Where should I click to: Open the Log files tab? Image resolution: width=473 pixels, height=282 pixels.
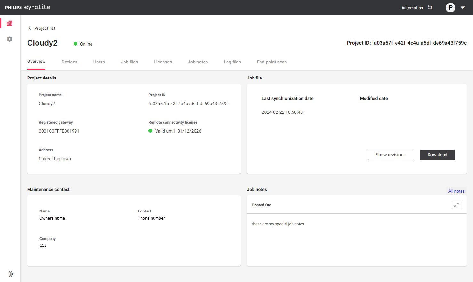pos(232,62)
